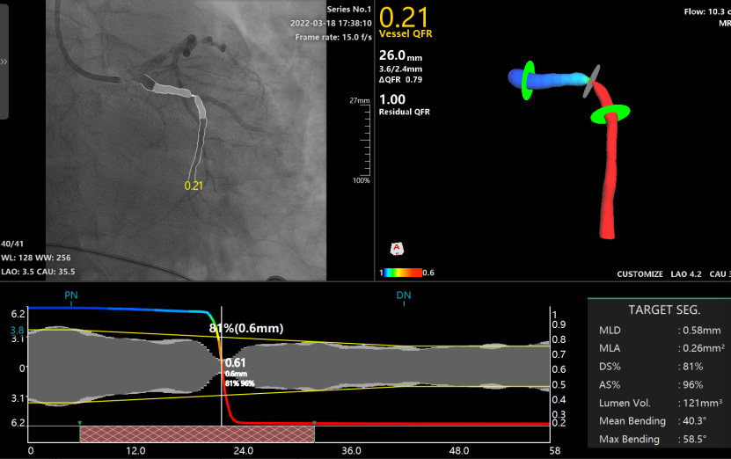Click the distal green ring marker

coord(610,113)
